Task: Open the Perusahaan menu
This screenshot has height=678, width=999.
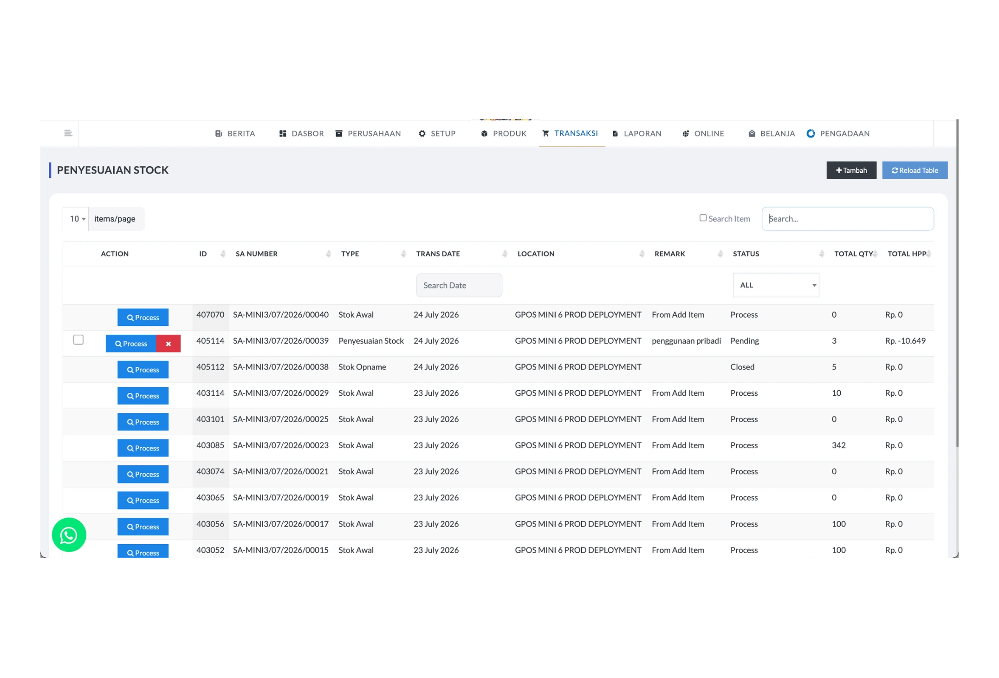Action: (368, 134)
